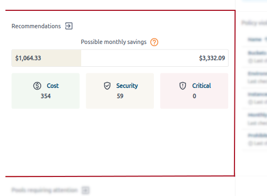Click the Critical shield alert icon
The height and width of the screenshot is (196, 267).
(x=183, y=86)
